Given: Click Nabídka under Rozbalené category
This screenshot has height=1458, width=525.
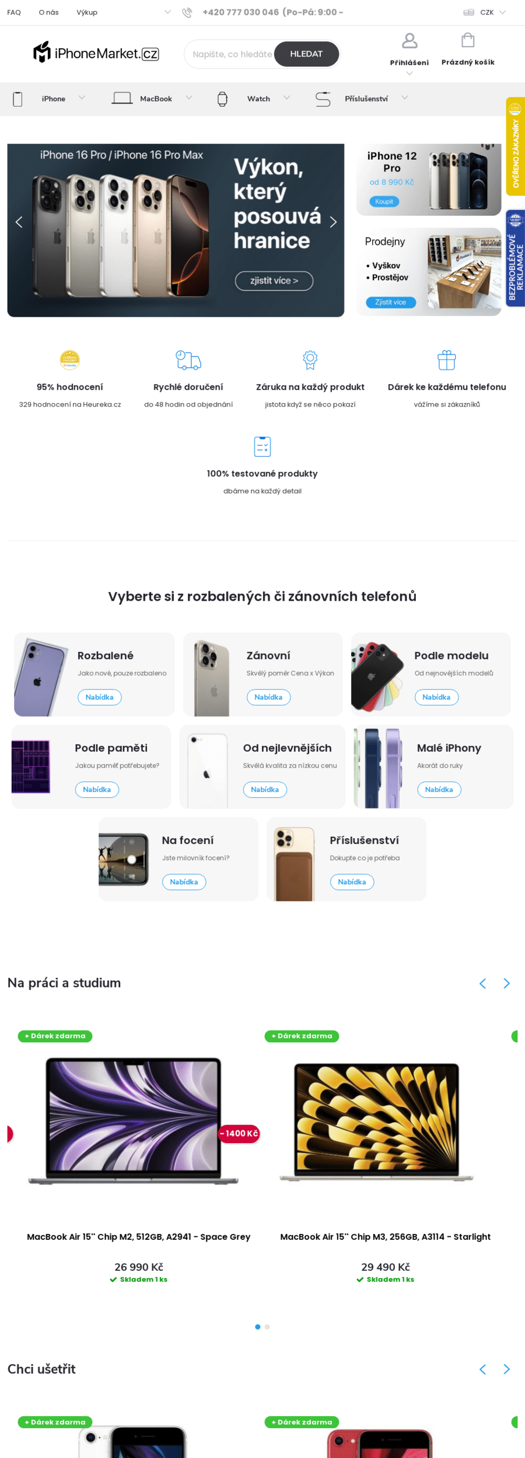Looking at the screenshot, I should pyautogui.click(x=100, y=697).
